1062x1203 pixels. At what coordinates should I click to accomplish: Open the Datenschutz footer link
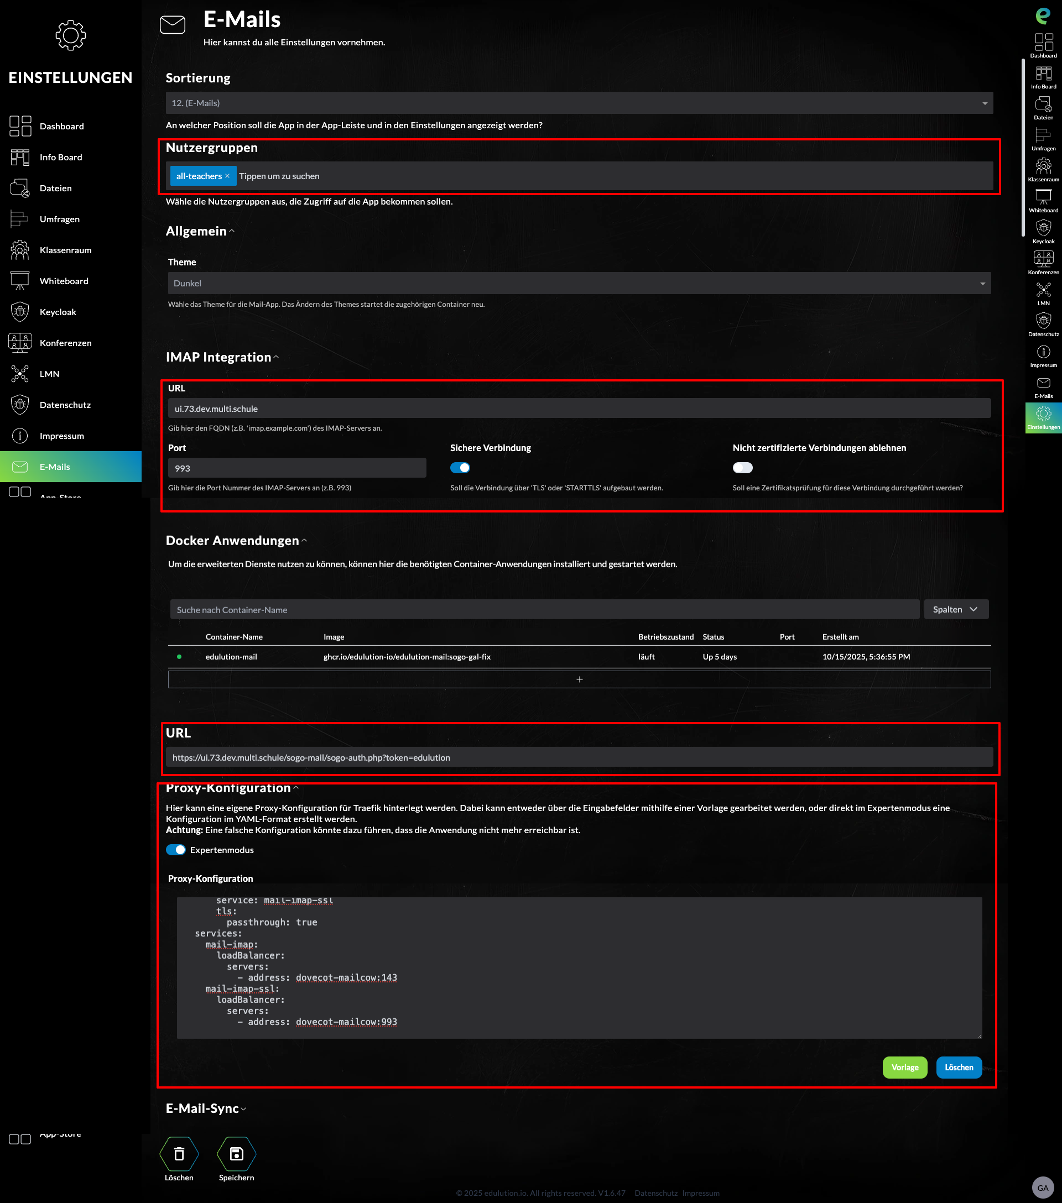coord(656,1193)
